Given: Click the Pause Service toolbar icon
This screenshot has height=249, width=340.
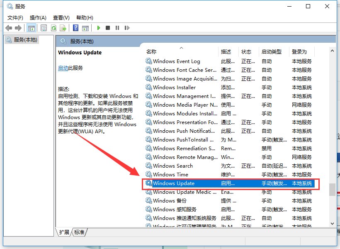Looking at the screenshot, I should 117,27.
